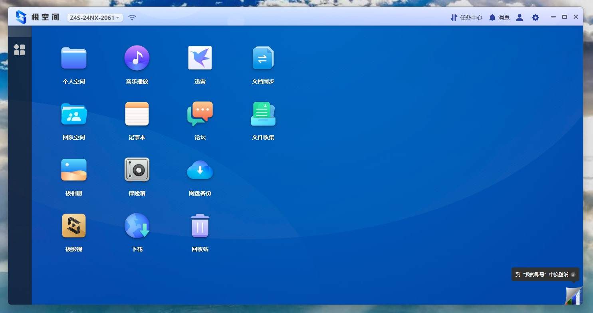
Task: Open the 极影视 video app
Action: [x=74, y=226]
